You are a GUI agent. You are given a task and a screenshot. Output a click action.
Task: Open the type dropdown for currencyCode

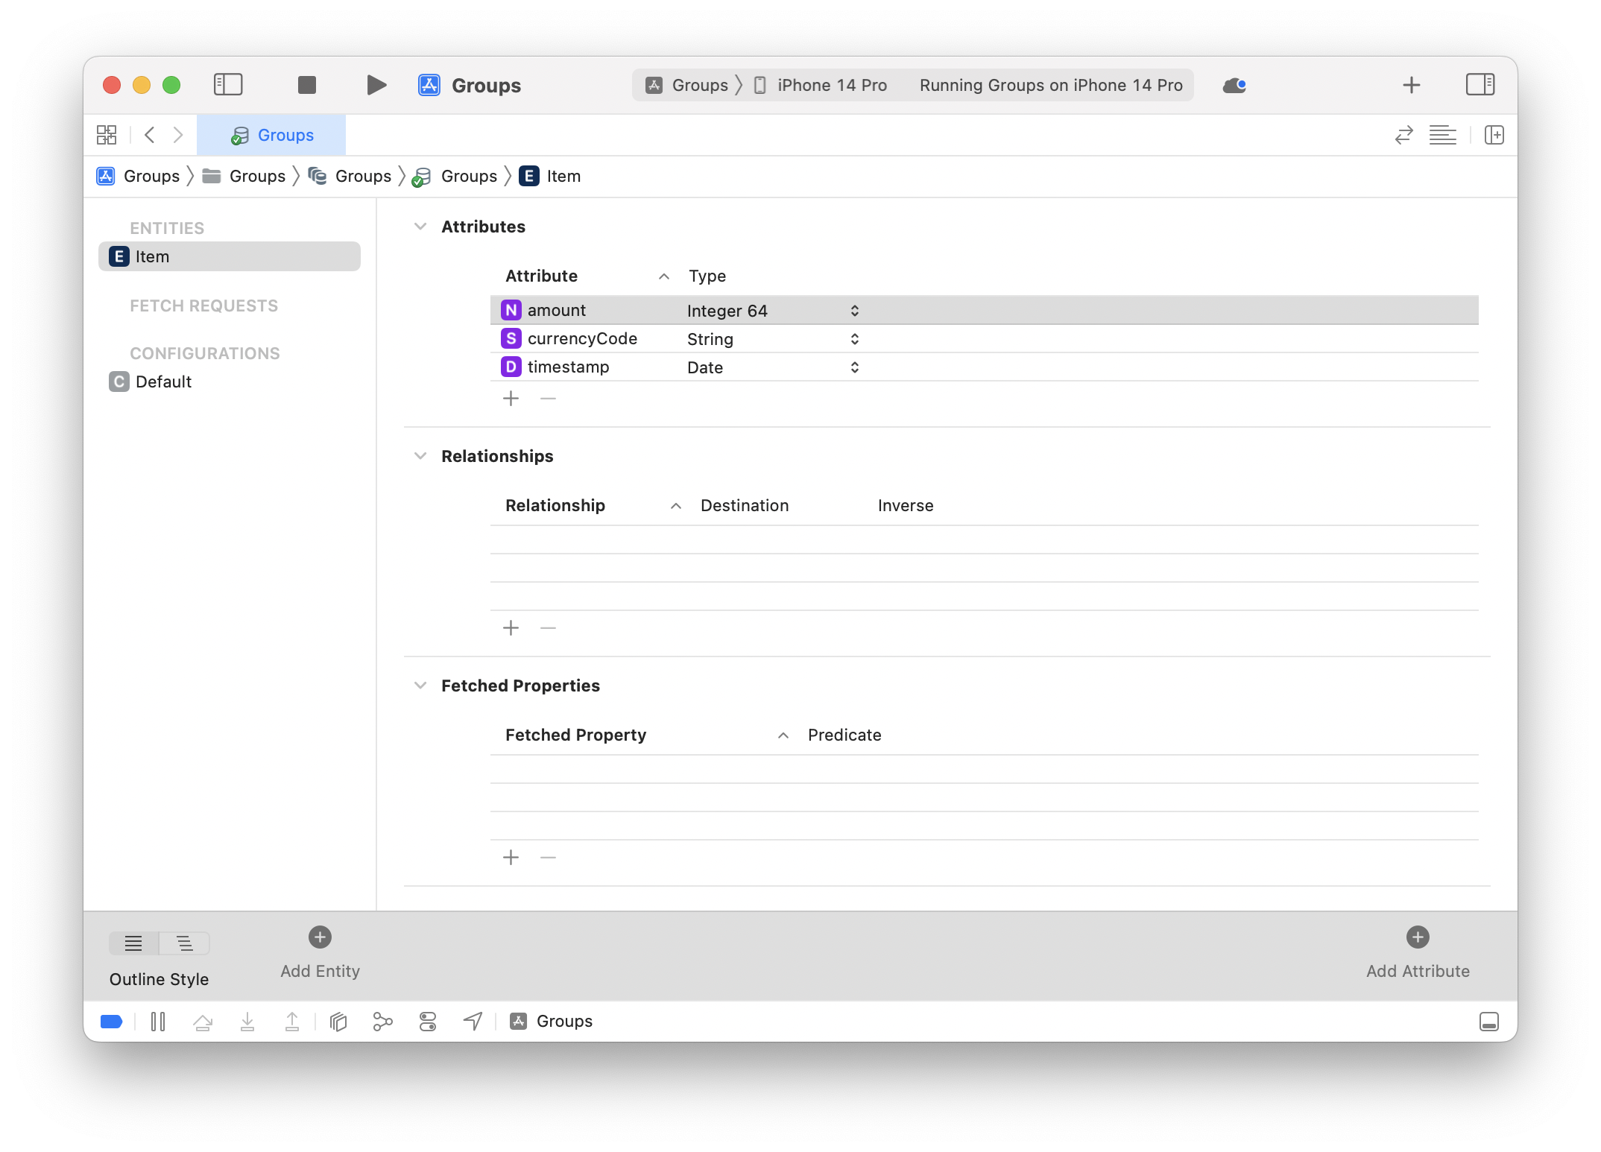(x=854, y=339)
